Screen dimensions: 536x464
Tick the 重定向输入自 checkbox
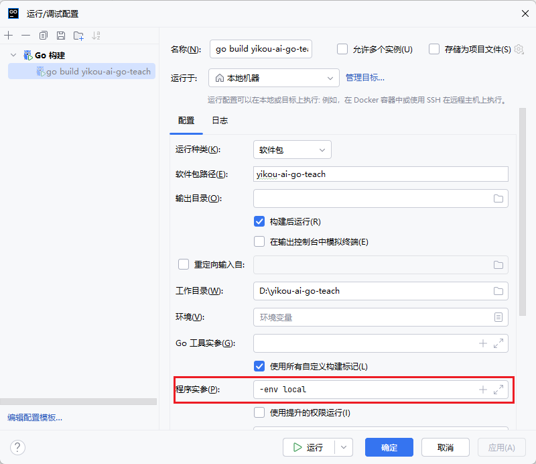point(183,264)
